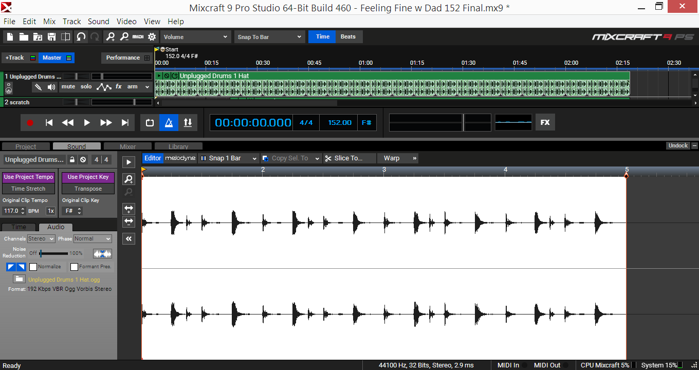Open the Snap 1 Bar dropdown in editor
699x370 pixels.
point(228,158)
